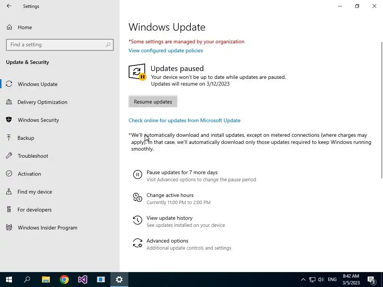The image size is (383, 287).
Task: Click the network tray icon
Action: pos(312,280)
